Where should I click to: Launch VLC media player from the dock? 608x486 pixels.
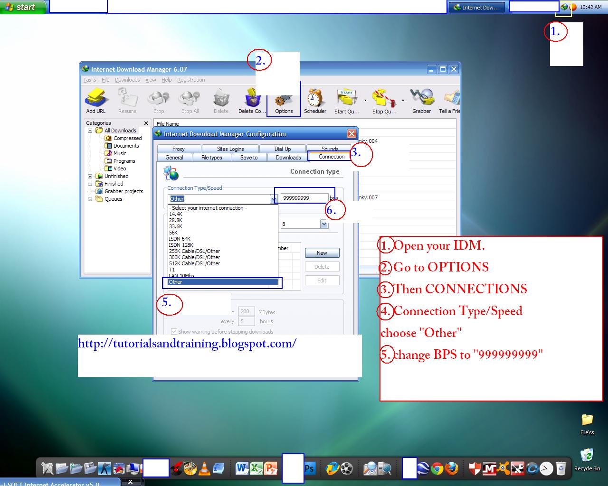tap(204, 468)
